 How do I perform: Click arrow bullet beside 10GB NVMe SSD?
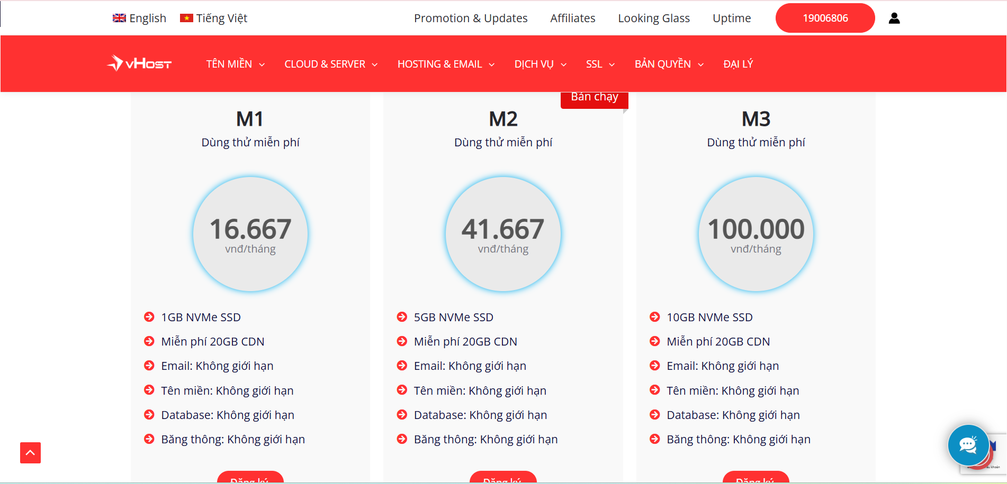tap(654, 317)
